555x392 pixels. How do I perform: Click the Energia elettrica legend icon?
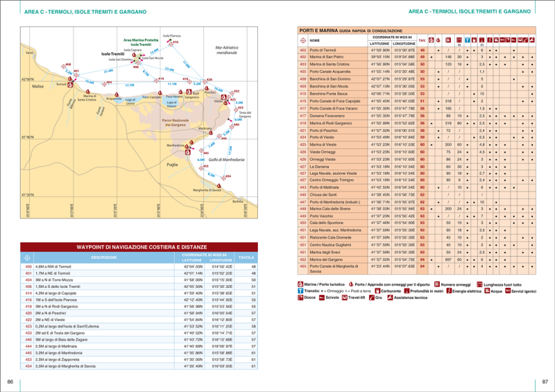pos(448,291)
